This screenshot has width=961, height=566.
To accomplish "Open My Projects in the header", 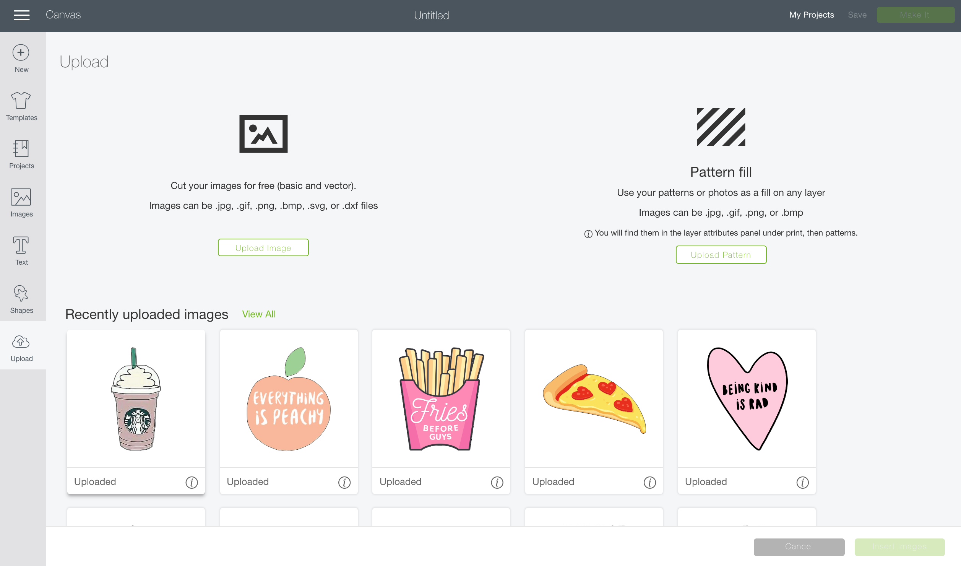I will click(x=812, y=15).
